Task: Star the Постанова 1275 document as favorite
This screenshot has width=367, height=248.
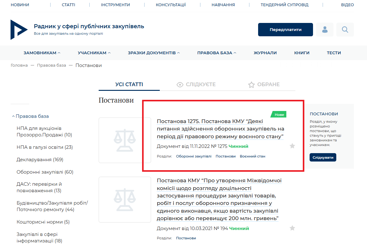Action: tap(292, 146)
